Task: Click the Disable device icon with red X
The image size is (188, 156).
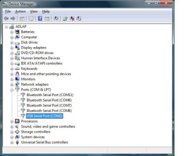Action: [72, 18]
